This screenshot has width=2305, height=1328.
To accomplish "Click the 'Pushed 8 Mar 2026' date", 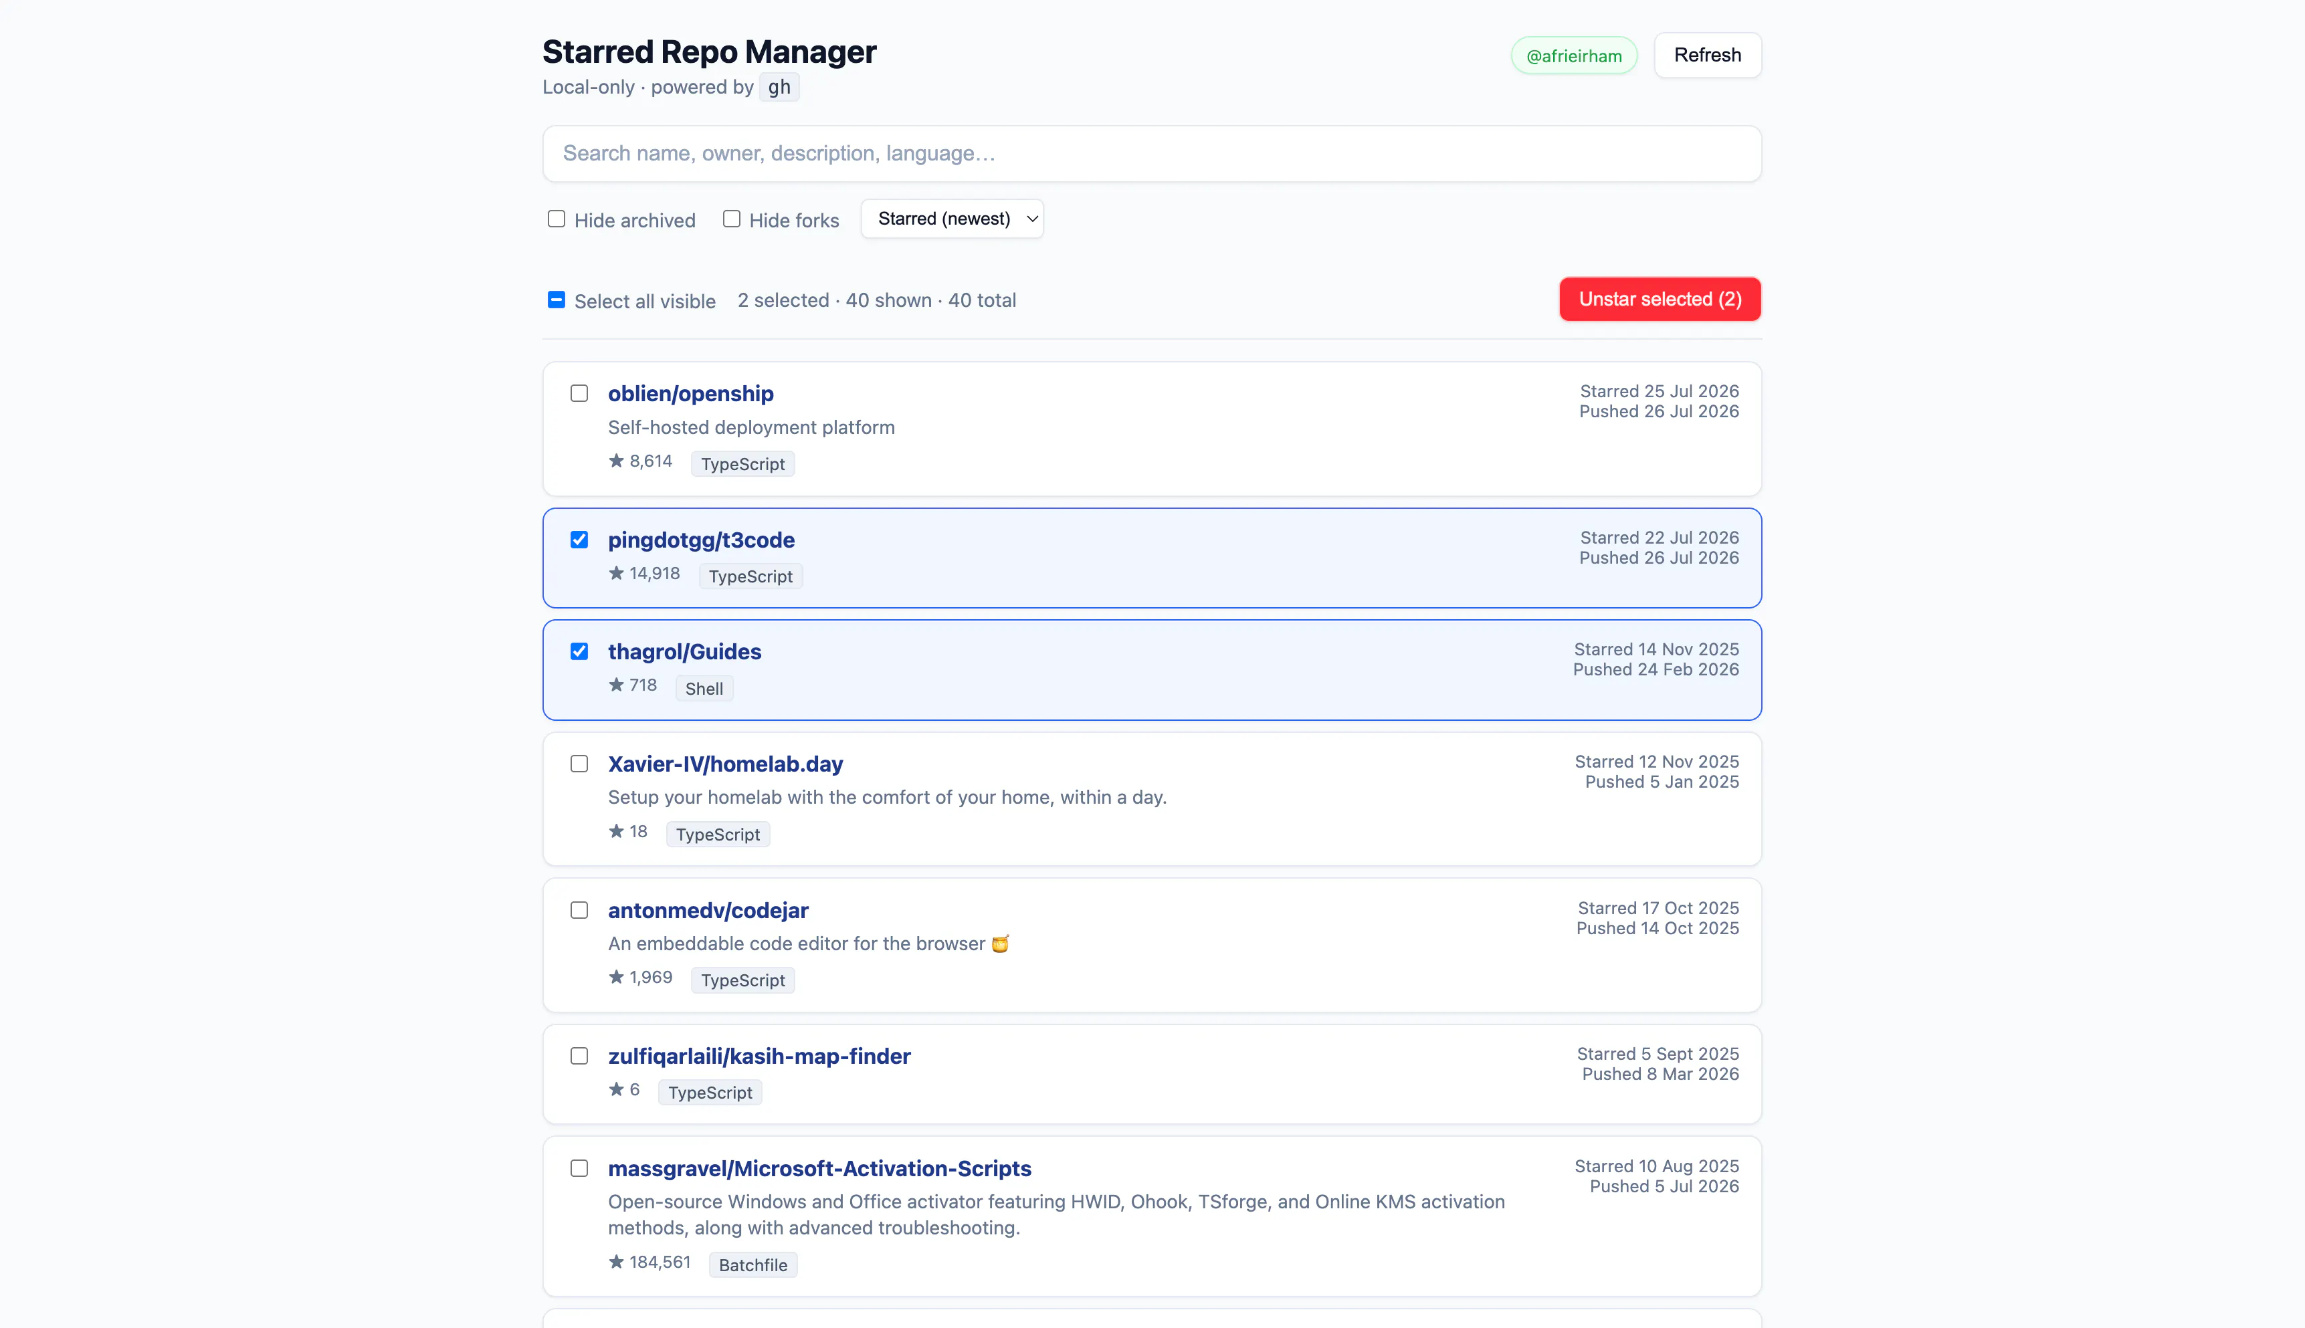I will pos(1660,1073).
